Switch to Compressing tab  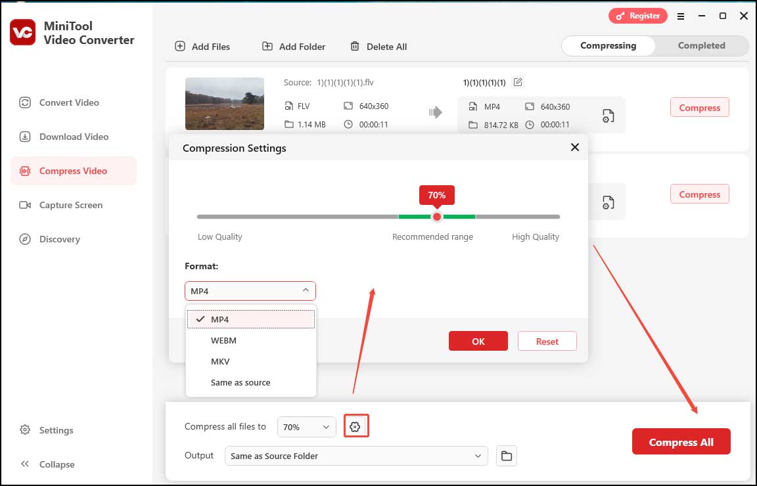click(608, 45)
